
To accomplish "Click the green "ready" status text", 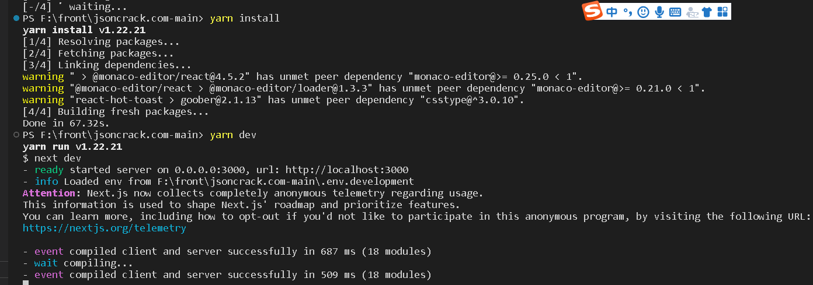I will 49,170.
